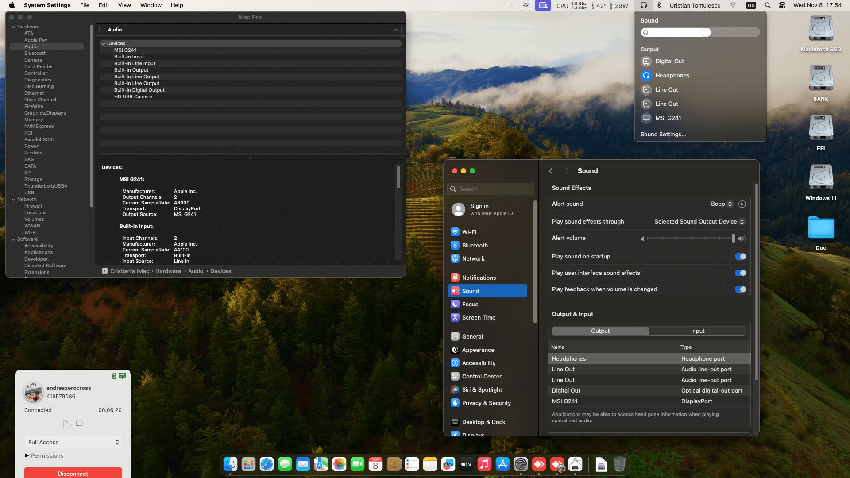Preview the alert sound with play icon

pyautogui.click(x=742, y=204)
